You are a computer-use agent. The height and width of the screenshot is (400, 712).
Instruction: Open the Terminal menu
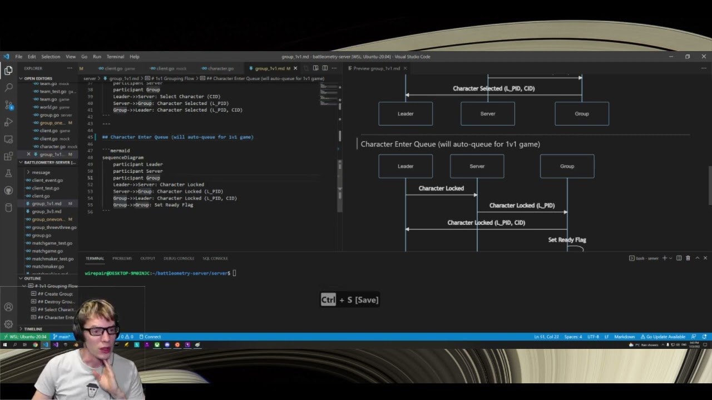115,57
